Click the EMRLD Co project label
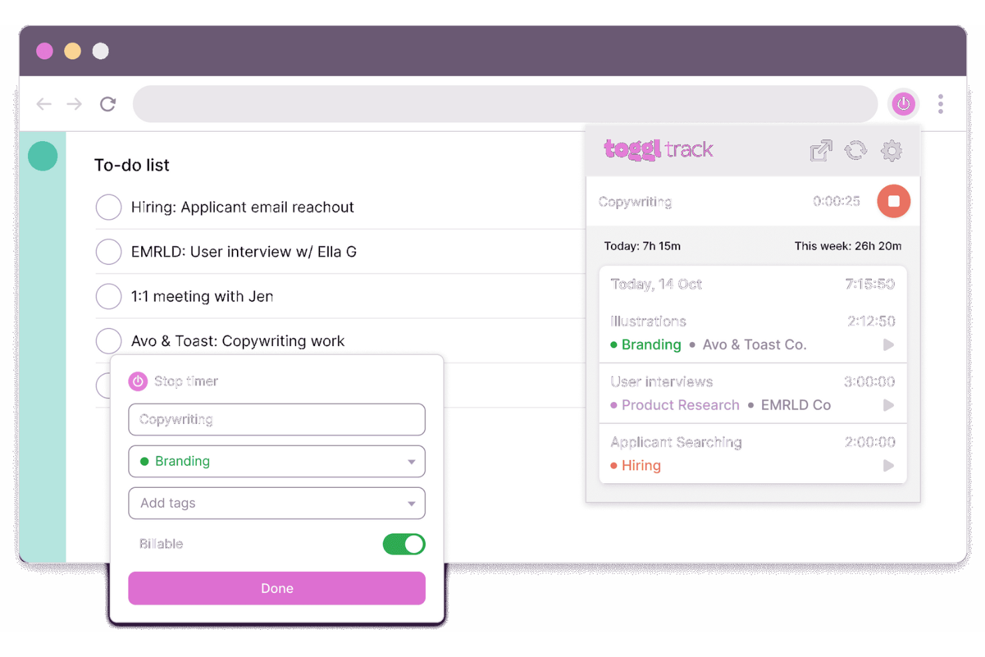 (795, 405)
